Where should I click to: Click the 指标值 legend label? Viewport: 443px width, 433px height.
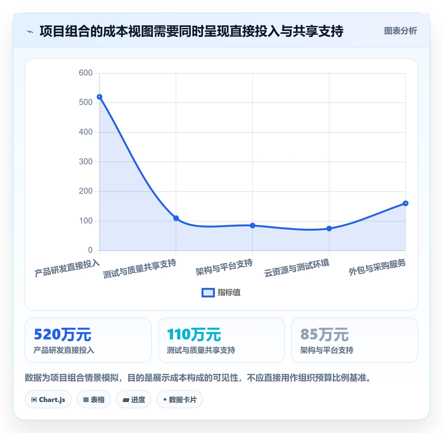click(229, 293)
